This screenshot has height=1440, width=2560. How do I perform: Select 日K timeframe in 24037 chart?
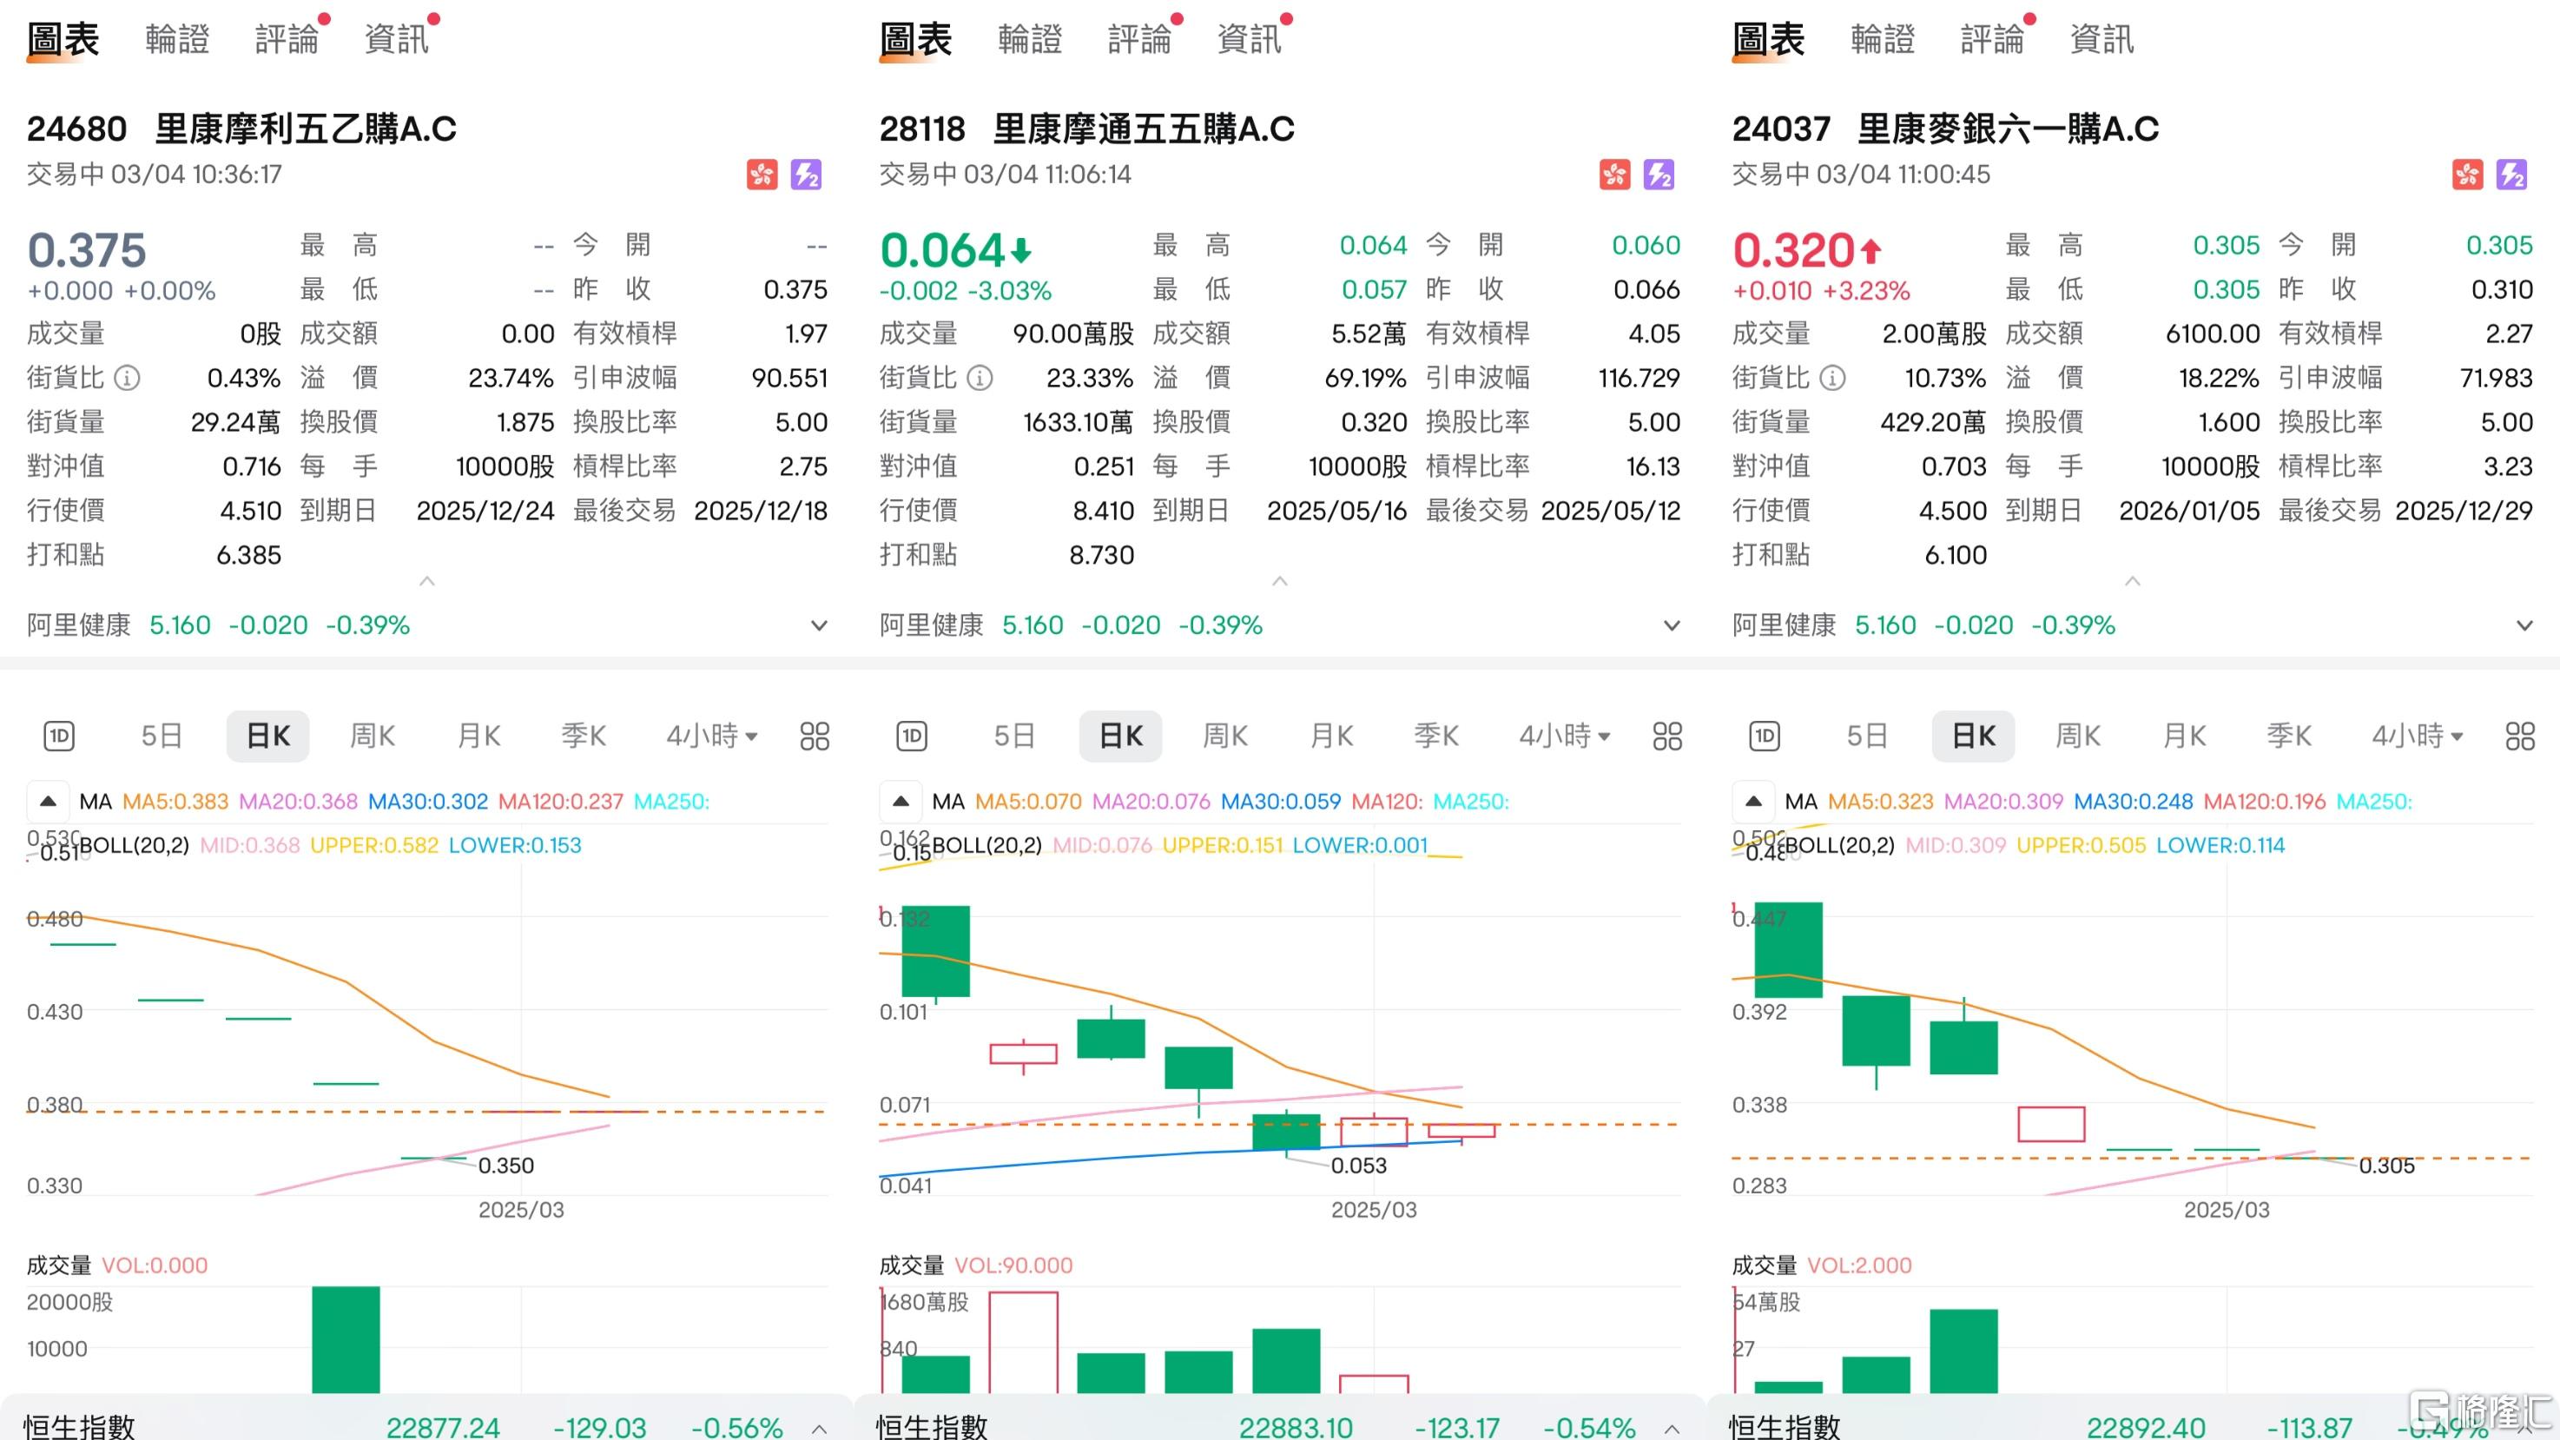pos(1973,737)
